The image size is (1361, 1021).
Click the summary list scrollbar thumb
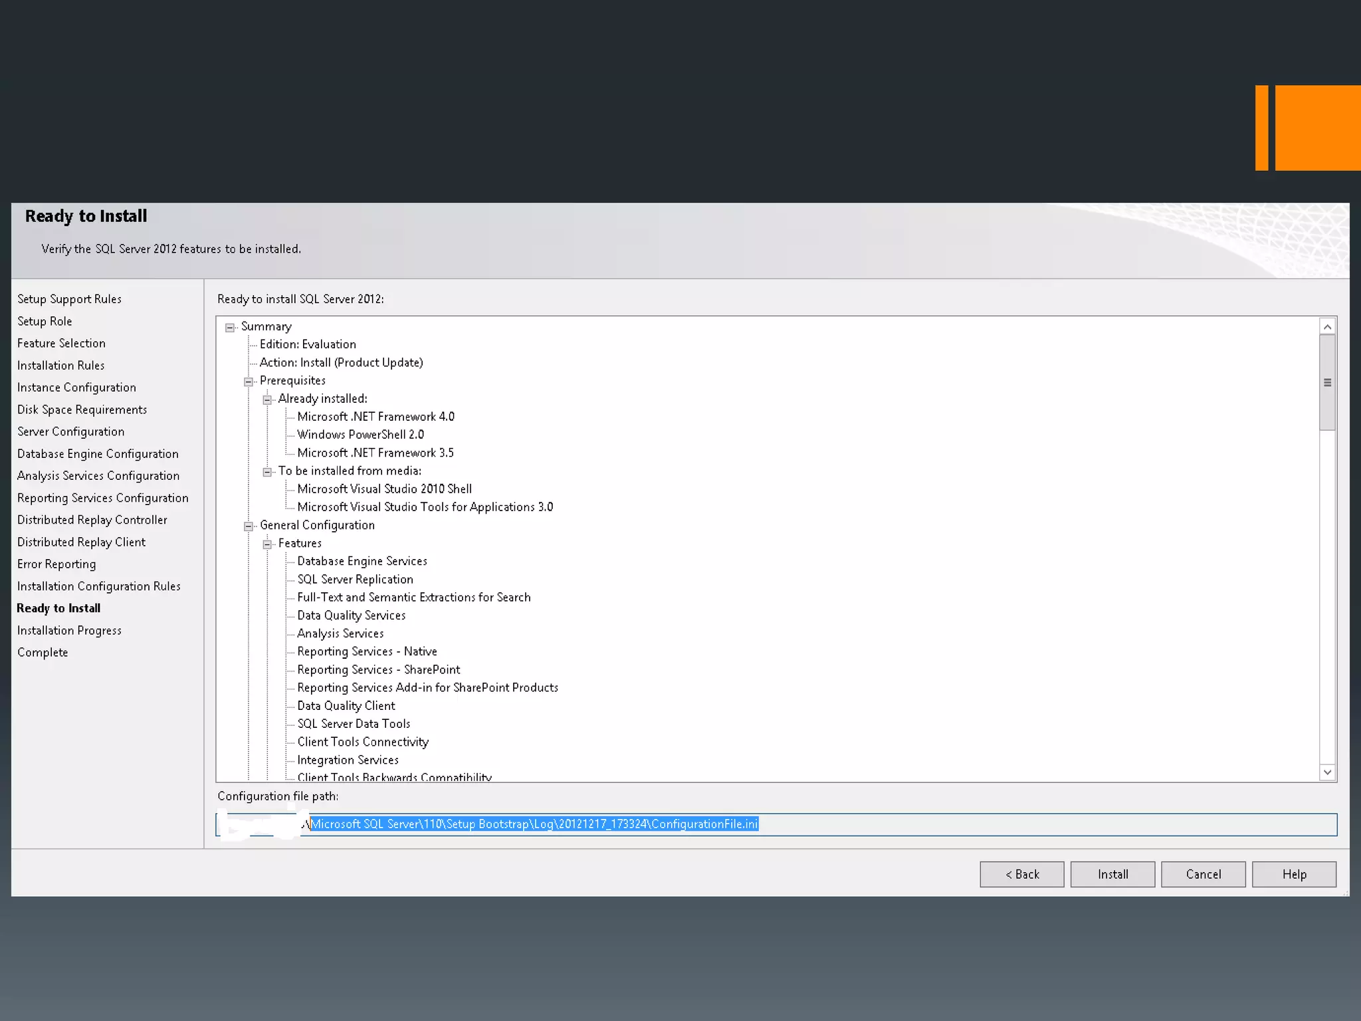pyautogui.click(x=1327, y=382)
